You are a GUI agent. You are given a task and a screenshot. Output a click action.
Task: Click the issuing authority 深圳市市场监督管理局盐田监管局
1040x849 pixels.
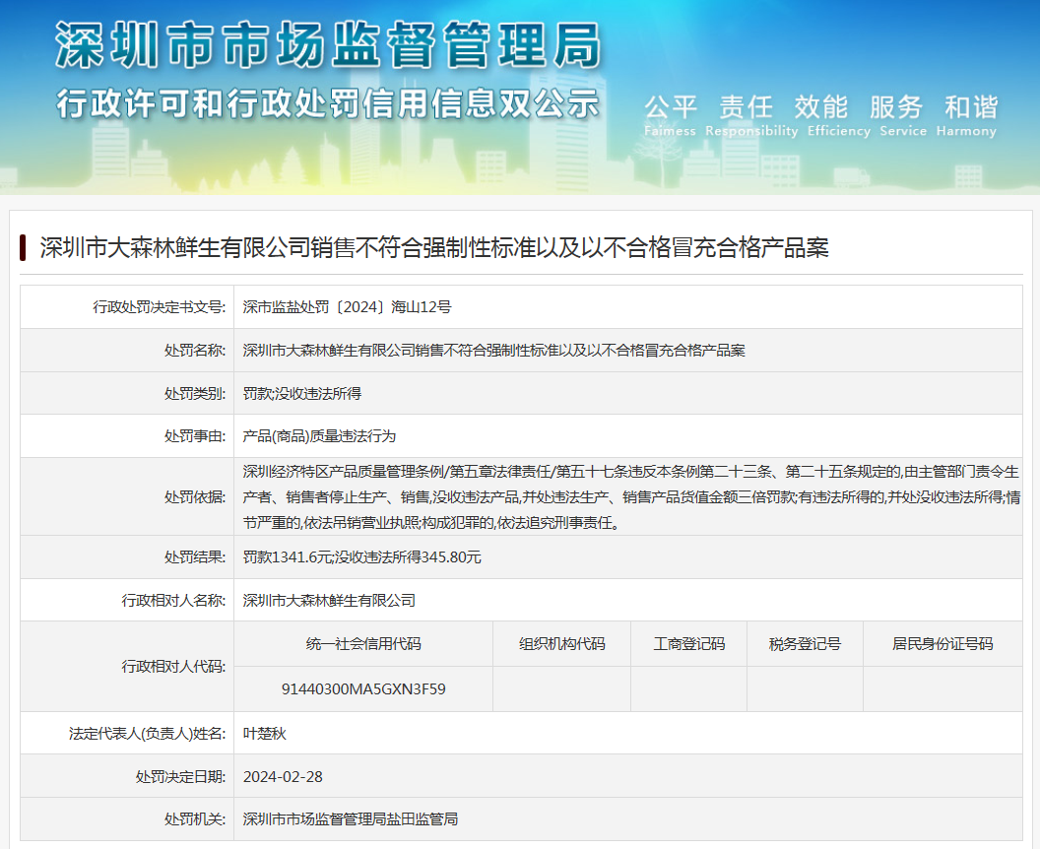(x=350, y=818)
